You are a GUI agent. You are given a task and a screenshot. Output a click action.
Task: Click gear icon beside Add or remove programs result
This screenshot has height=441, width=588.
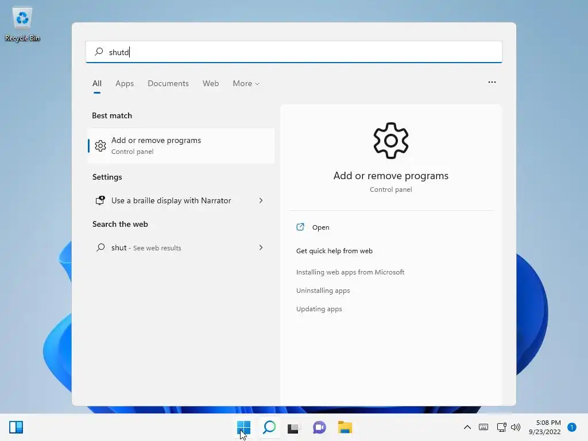100,145
